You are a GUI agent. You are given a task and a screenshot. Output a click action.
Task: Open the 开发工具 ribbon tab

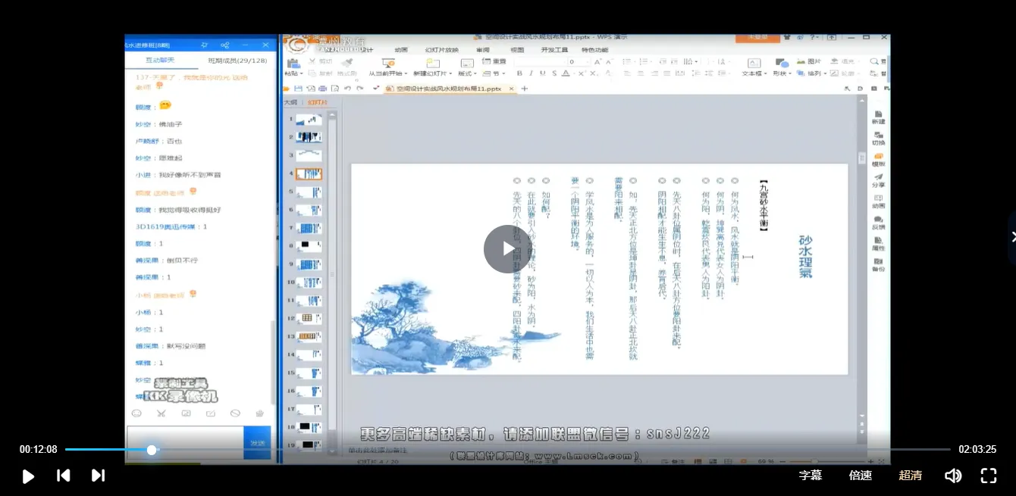pos(554,50)
